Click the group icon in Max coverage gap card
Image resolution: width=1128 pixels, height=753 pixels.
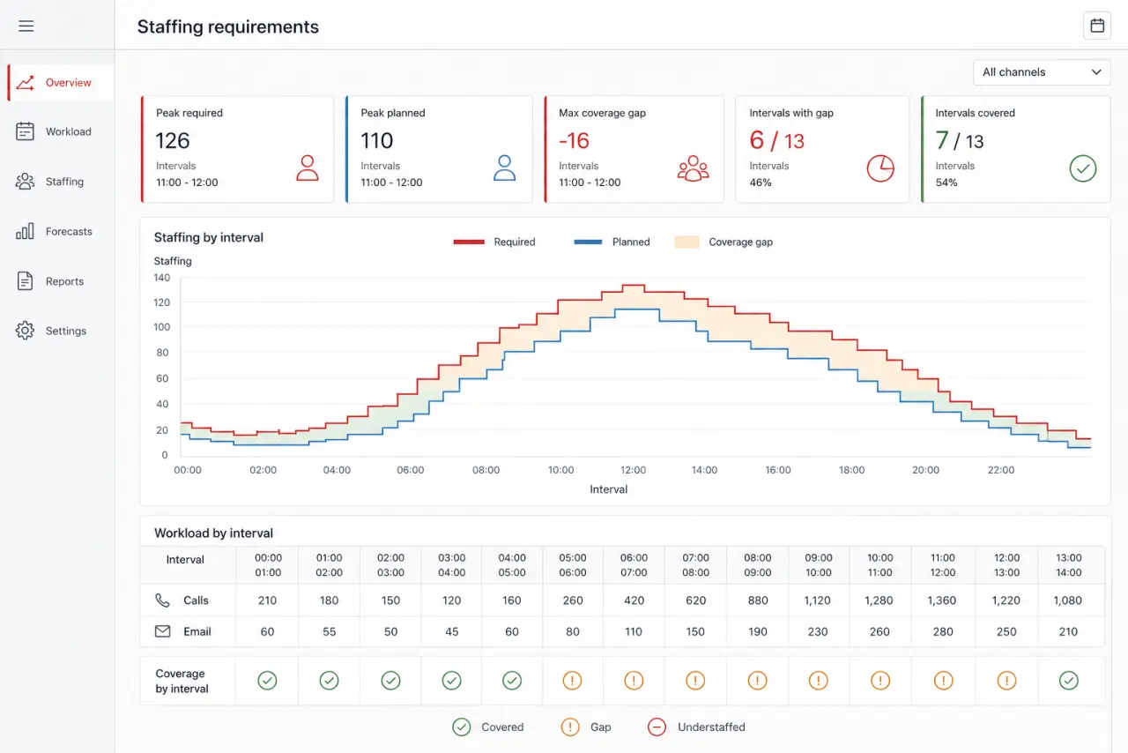click(x=693, y=168)
